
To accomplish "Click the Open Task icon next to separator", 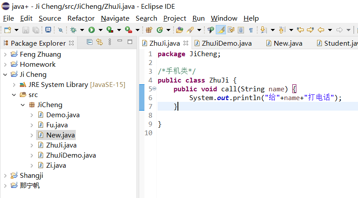I will pyautogui.click(x=210, y=30).
